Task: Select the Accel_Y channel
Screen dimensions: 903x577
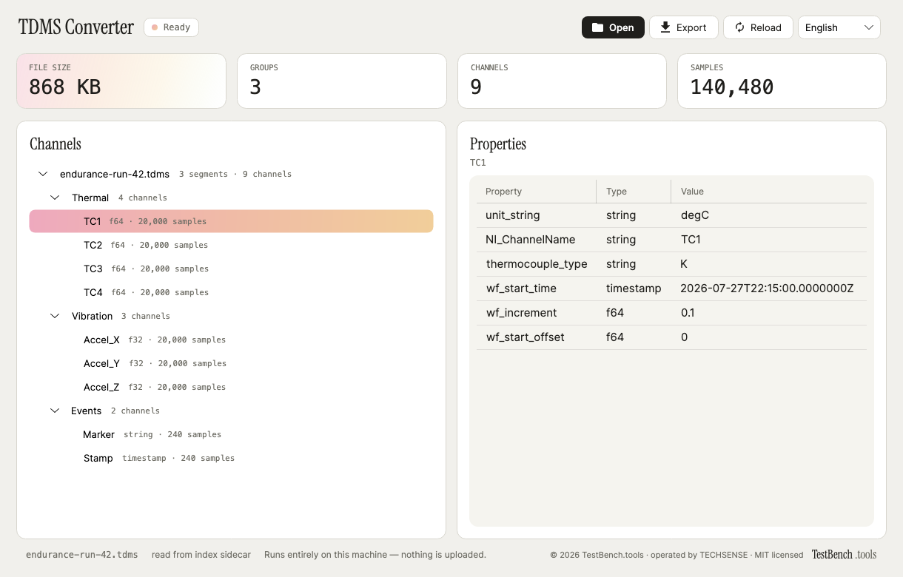Action: [231, 363]
